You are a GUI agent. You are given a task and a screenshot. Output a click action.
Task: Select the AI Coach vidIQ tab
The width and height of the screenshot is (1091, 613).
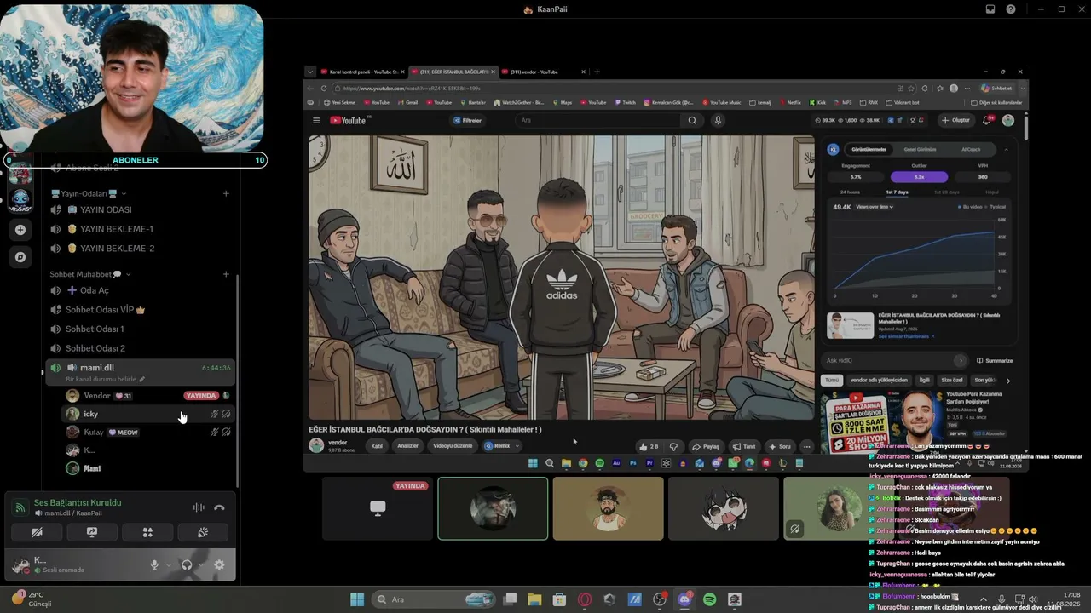point(971,150)
